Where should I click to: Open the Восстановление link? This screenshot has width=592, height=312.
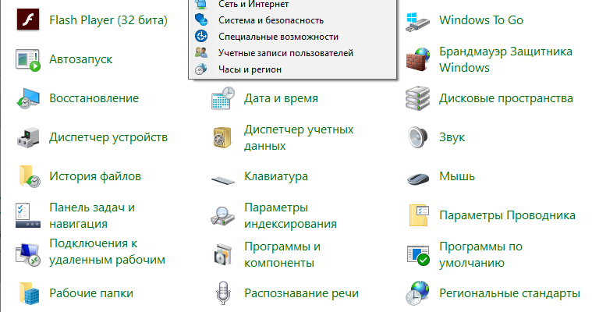coord(94,98)
